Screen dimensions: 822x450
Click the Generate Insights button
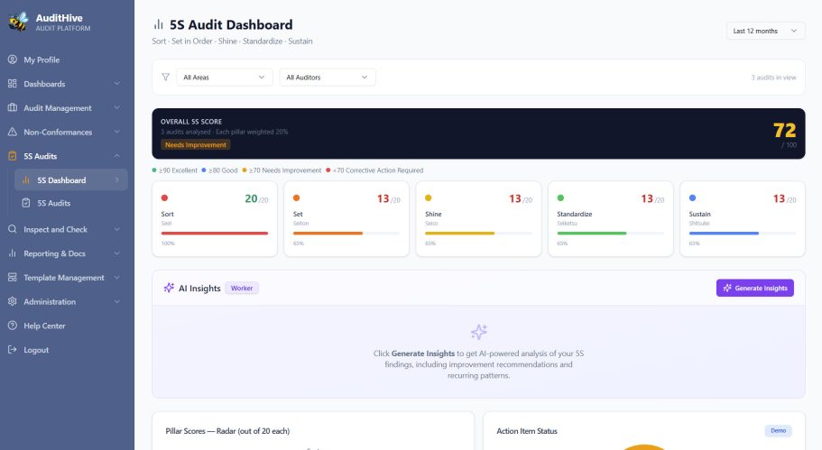(755, 288)
